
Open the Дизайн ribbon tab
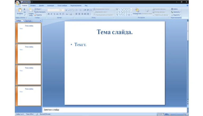41,6
